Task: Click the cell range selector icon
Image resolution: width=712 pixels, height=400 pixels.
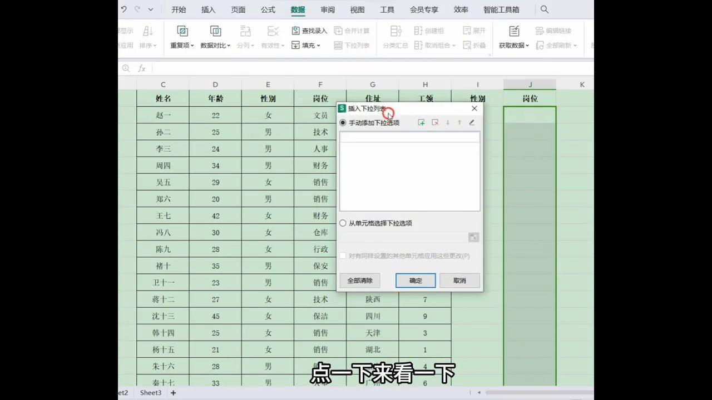Action: (x=473, y=237)
